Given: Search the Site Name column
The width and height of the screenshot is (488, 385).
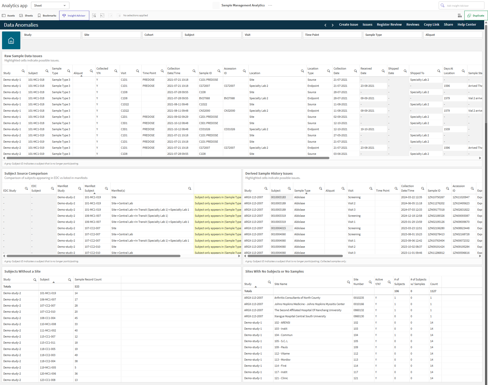Looking at the screenshot, I should pos(348,282).
